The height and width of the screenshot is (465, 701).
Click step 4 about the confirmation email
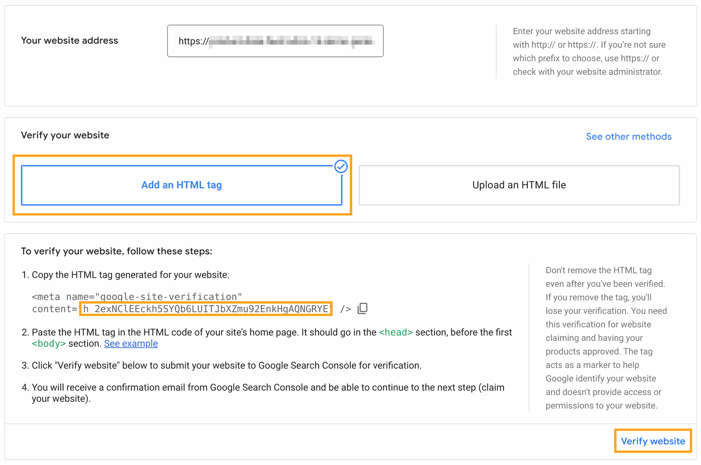pos(263,393)
